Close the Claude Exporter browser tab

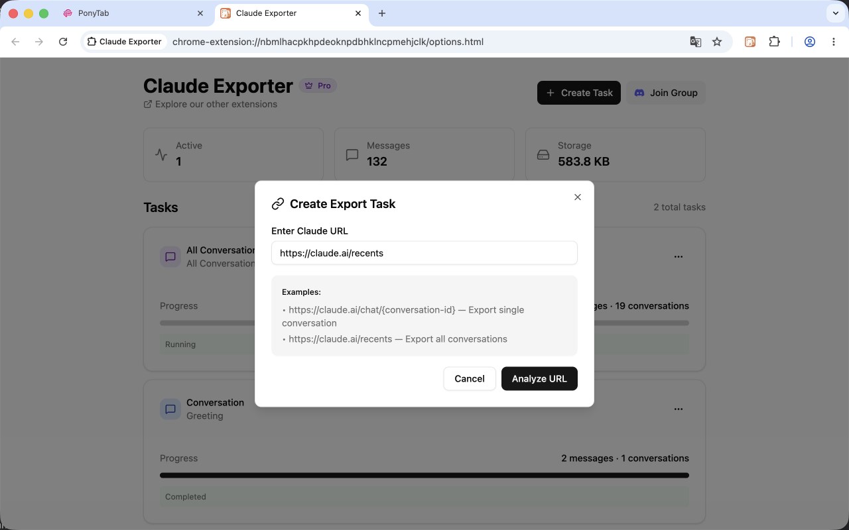pyautogui.click(x=359, y=13)
